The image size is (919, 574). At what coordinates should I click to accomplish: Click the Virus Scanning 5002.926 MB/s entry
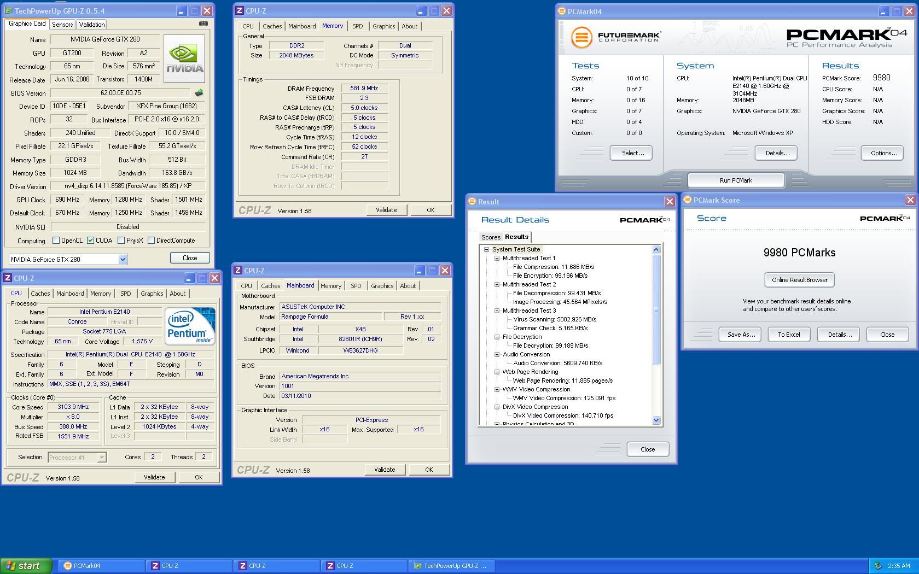pyautogui.click(x=555, y=319)
